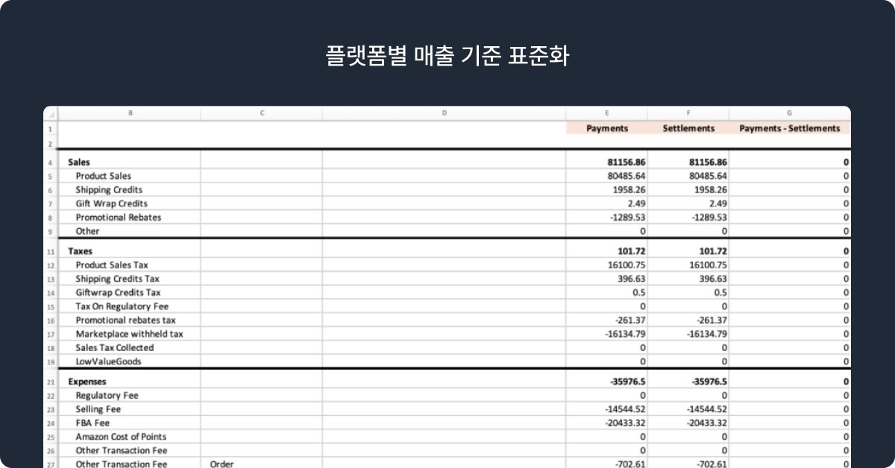The height and width of the screenshot is (468, 895).
Task: Click the 플랫폼별 매출 기준 표준화 title
Action: pyautogui.click(x=447, y=57)
